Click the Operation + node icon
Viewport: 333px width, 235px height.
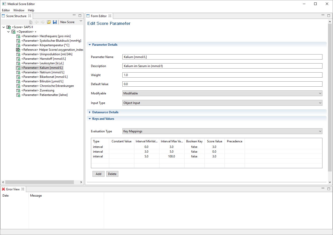click(13, 32)
